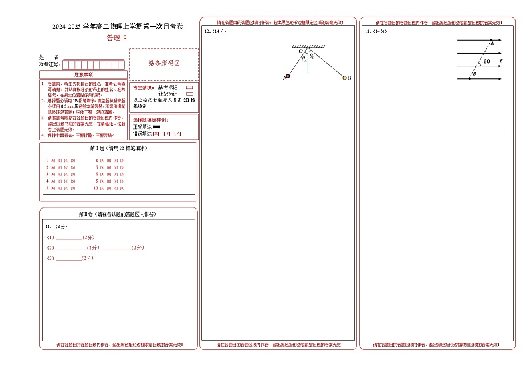Click the 姓名 name blank line

[x=92, y=58]
